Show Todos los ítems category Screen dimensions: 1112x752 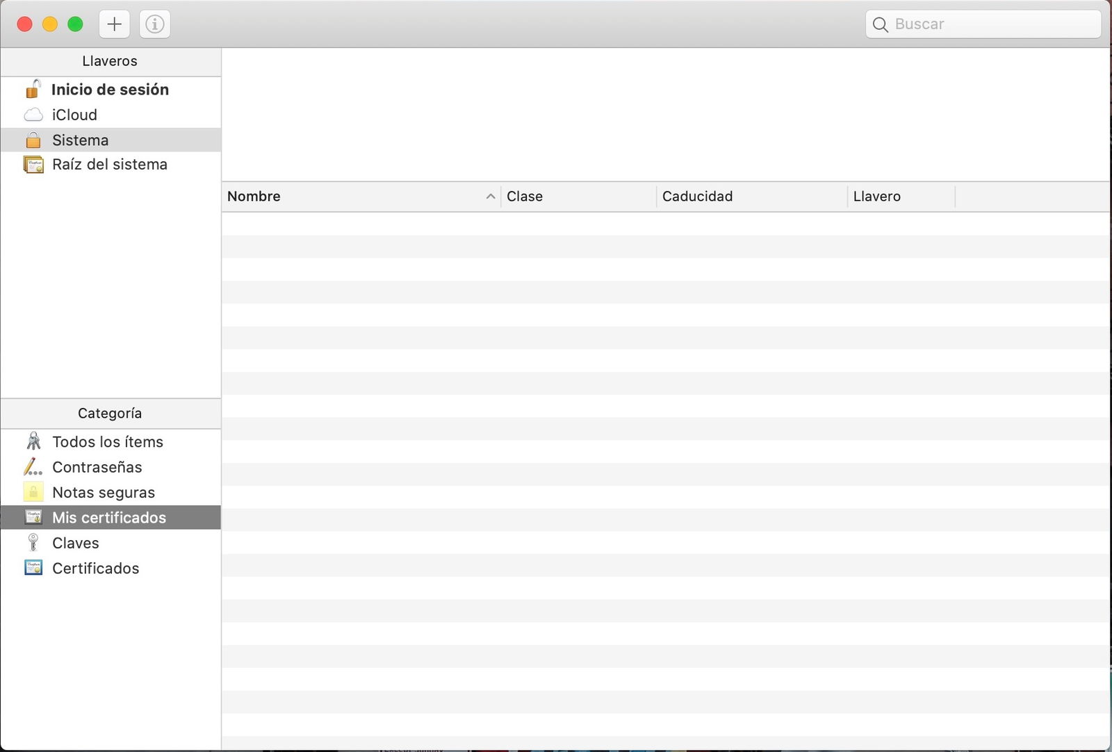(111, 442)
